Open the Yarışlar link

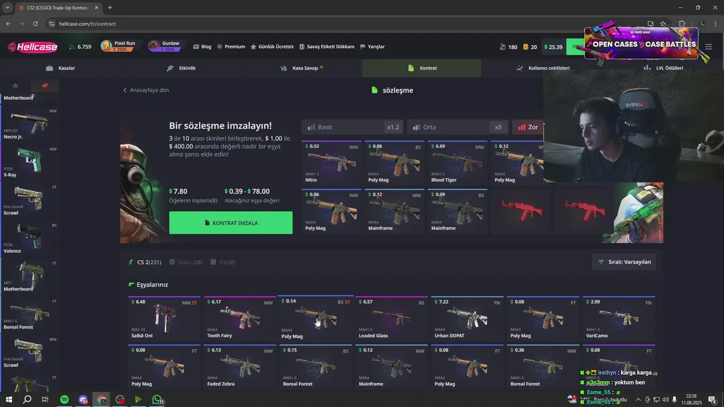[x=372, y=47]
